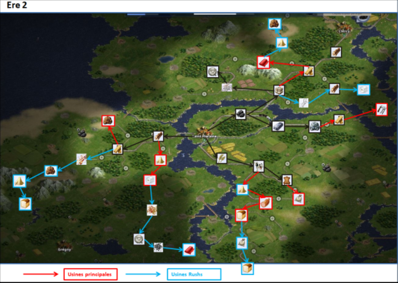Click the red-bordered tools factory icon
398x283 pixels.
(381, 109)
